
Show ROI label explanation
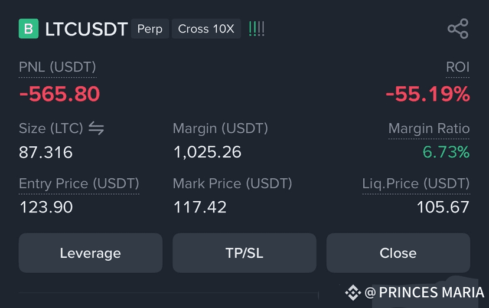[x=458, y=67]
